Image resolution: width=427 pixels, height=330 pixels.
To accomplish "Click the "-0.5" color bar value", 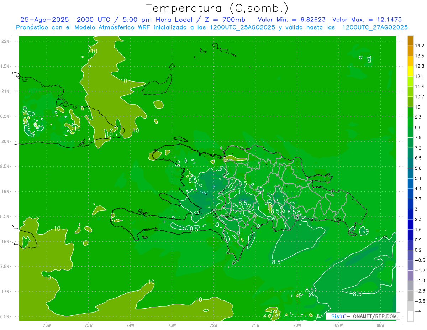I will click(420, 260).
